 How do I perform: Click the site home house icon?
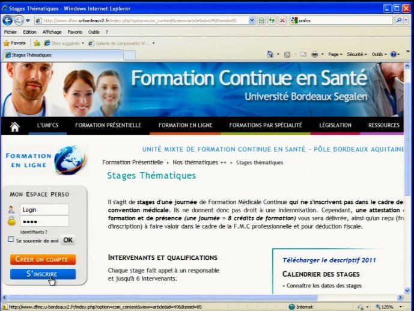[x=15, y=127]
